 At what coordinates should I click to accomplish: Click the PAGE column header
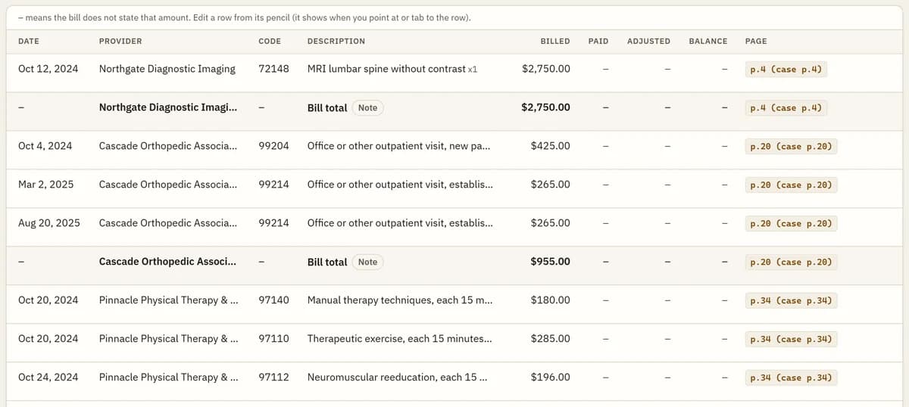[756, 41]
